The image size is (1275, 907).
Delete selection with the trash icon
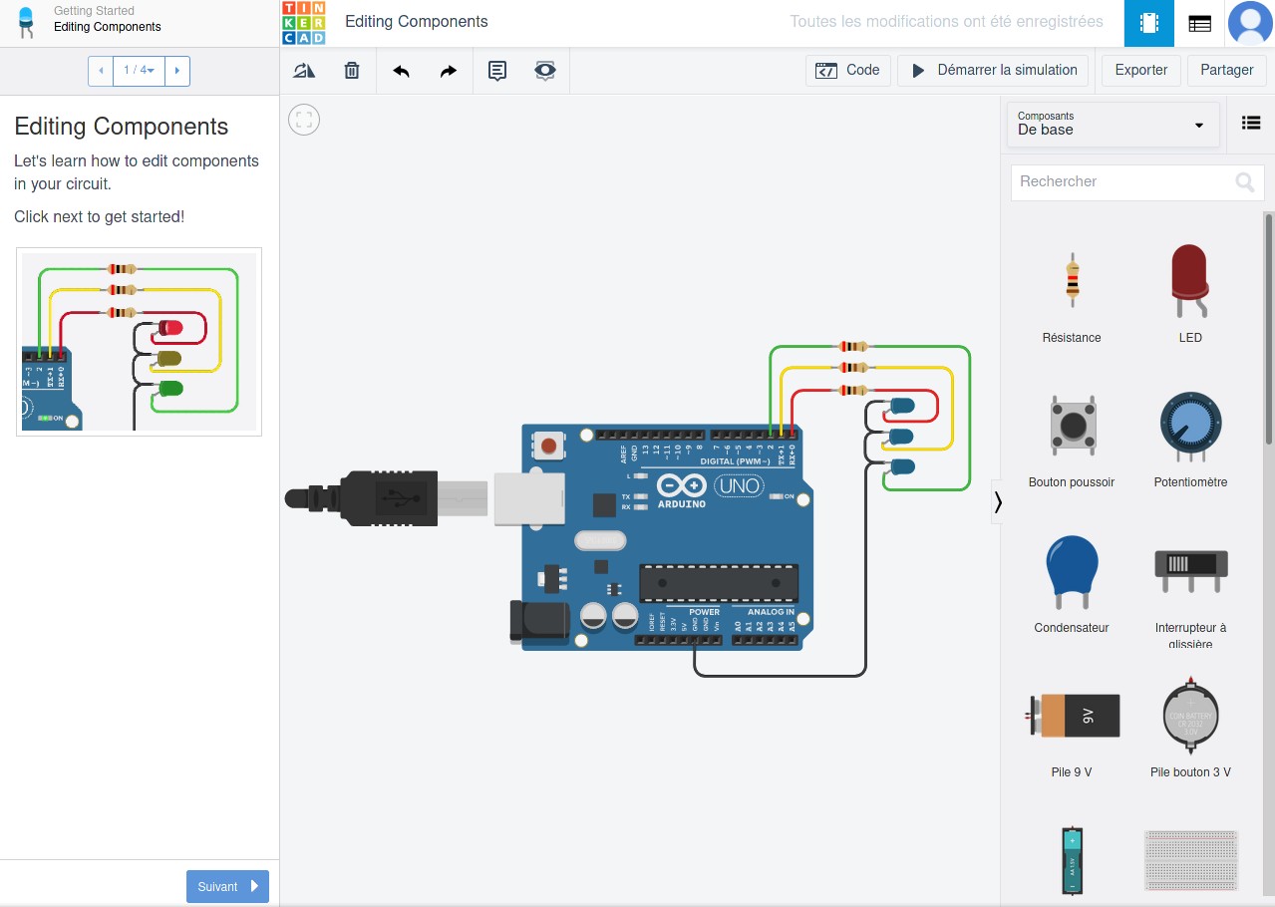352,71
